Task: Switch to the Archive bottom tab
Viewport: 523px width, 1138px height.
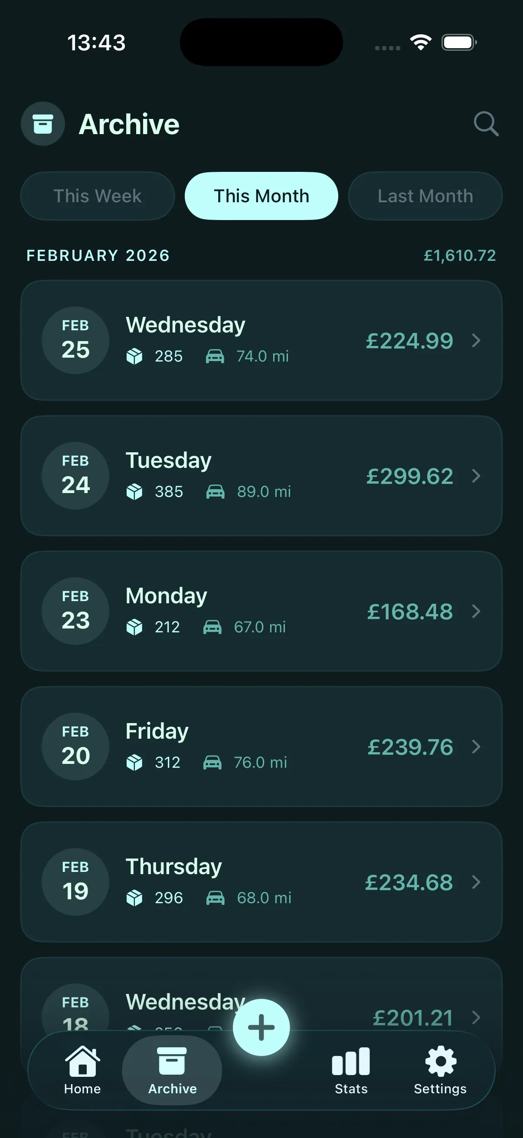Action: point(172,1069)
